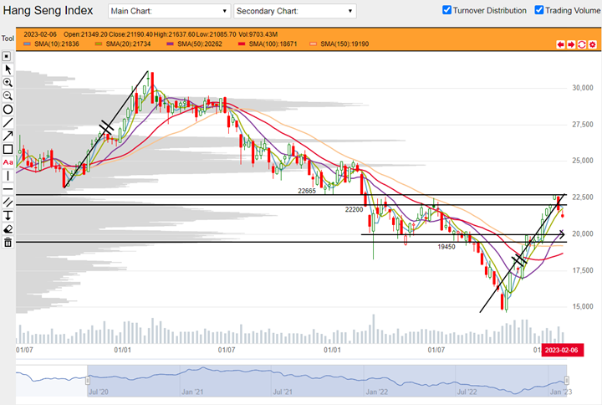Image resolution: width=602 pixels, height=405 pixels.
Task: Click the SMA(100):18671 legend text
Action: (273, 44)
